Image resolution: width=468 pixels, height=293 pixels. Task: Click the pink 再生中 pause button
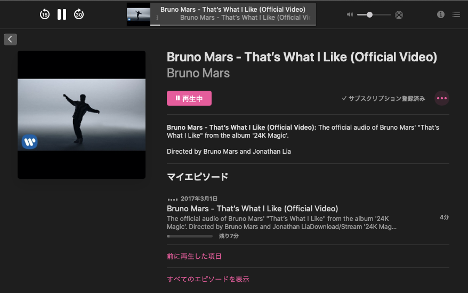(189, 98)
